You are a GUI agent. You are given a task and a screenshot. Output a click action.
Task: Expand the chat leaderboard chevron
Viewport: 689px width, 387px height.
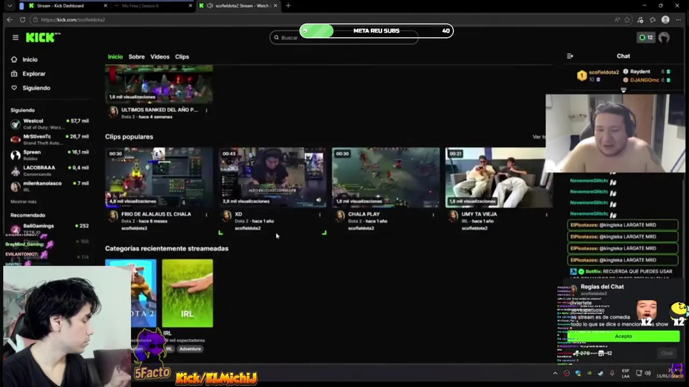pyautogui.click(x=623, y=90)
